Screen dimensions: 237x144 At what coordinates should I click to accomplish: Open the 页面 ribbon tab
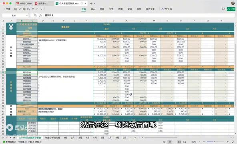click(x=102, y=9)
